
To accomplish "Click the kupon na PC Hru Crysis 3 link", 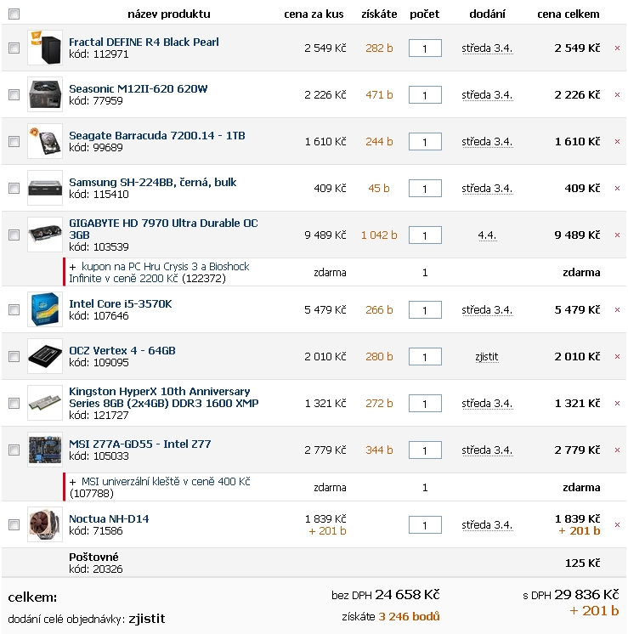I will pyautogui.click(x=159, y=272).
